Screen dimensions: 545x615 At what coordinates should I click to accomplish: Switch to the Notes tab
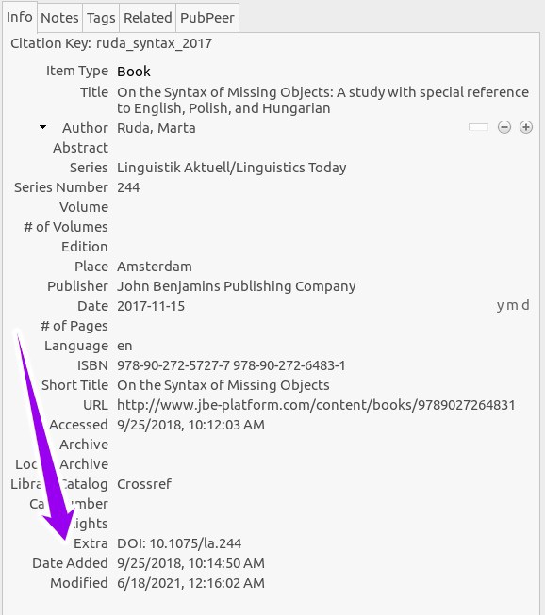pos(59,18)
